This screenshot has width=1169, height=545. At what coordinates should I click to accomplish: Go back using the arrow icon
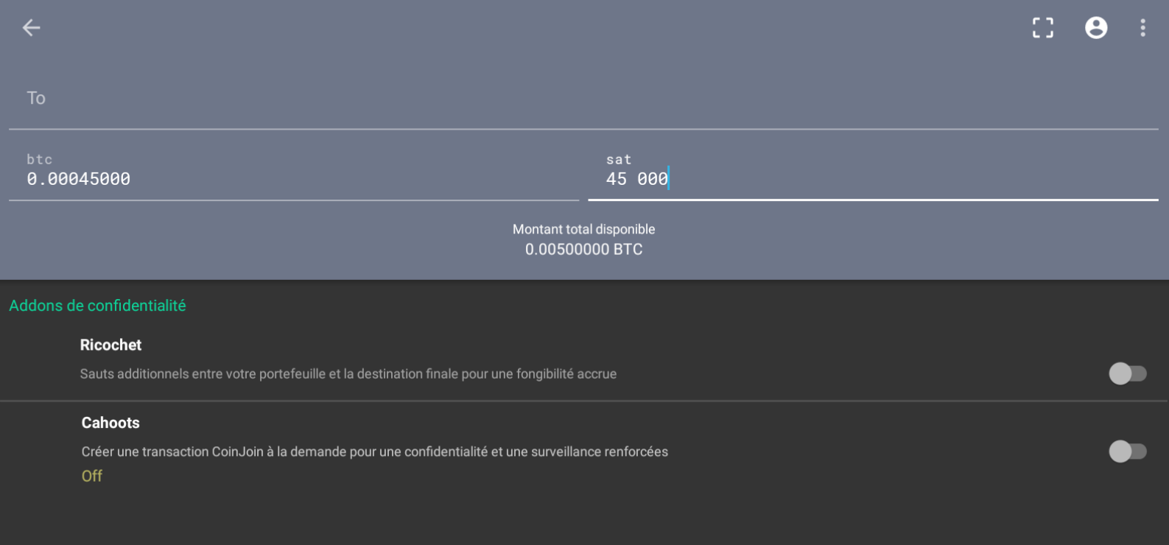click(31, 28)
